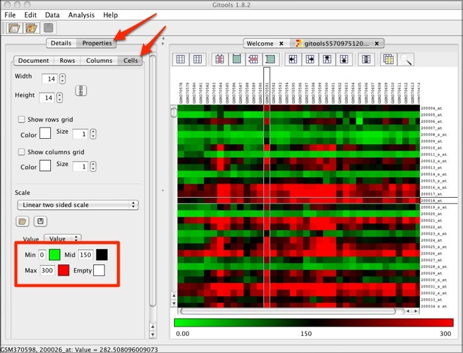The image size is (463, 353).
Task: Enable Show rows grid checkbox
Action: click(21, 119)
